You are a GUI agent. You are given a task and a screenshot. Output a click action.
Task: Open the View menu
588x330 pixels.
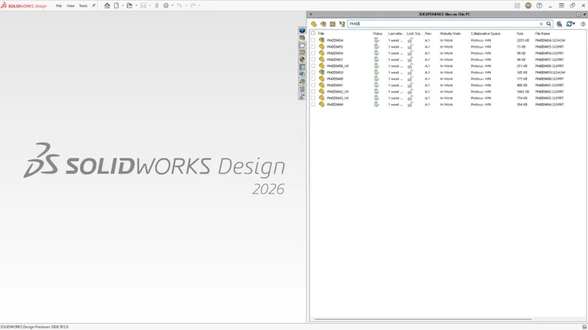(x=71, y=6)
